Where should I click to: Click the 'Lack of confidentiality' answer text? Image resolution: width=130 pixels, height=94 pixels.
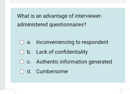(x=62, y=52)
